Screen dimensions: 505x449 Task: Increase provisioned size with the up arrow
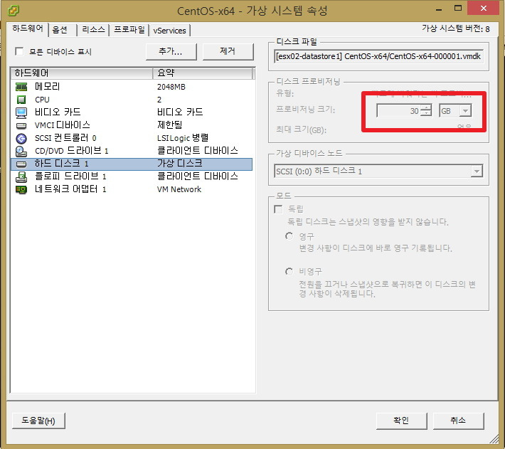click(427, 108)
